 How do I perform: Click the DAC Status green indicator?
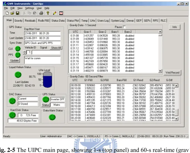pos(12,101)
